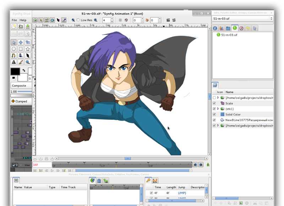Click the (JMP) link for 4f keyframe
Viewport: 284px width, 206px height.
click(x=182, y=193)
